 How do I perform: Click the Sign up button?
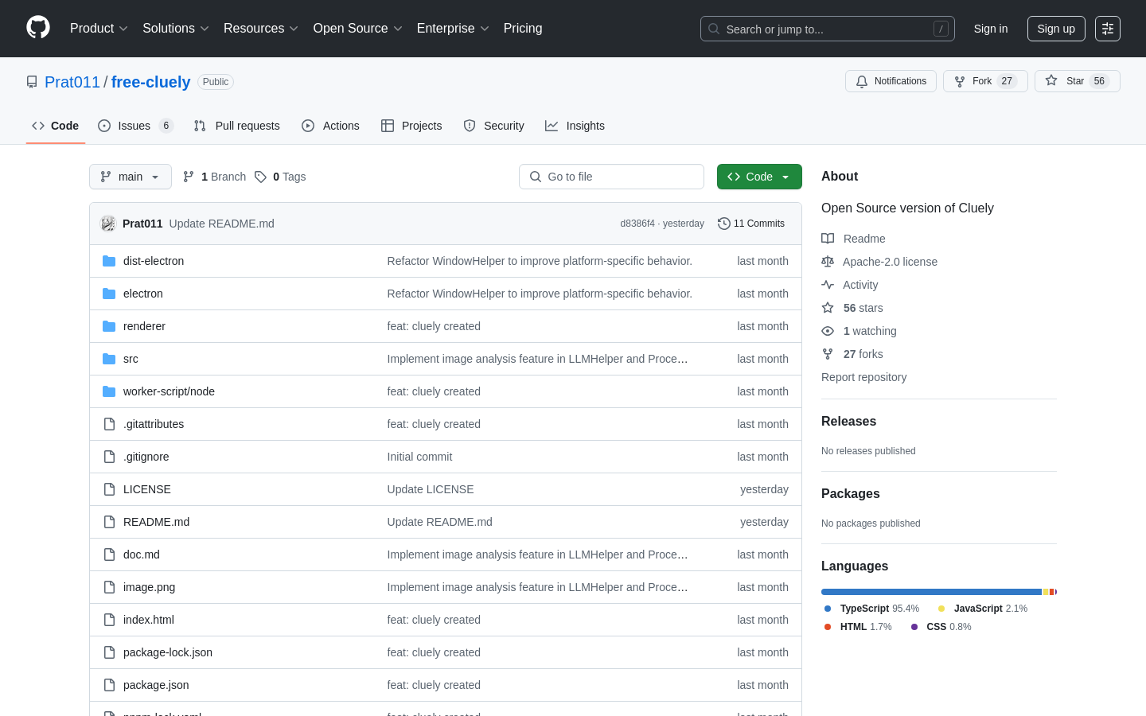tap(1055, 29)
